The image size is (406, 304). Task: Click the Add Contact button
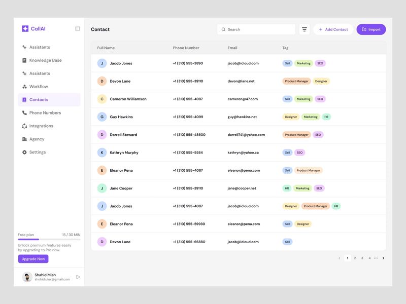click(x=333, y=29)
